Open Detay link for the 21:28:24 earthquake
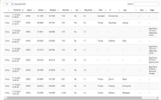Viewport: 161px width, 100px height. coord(7,16)
